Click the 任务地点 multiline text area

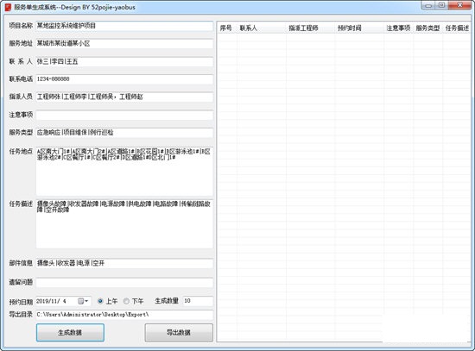click(124, 171)
